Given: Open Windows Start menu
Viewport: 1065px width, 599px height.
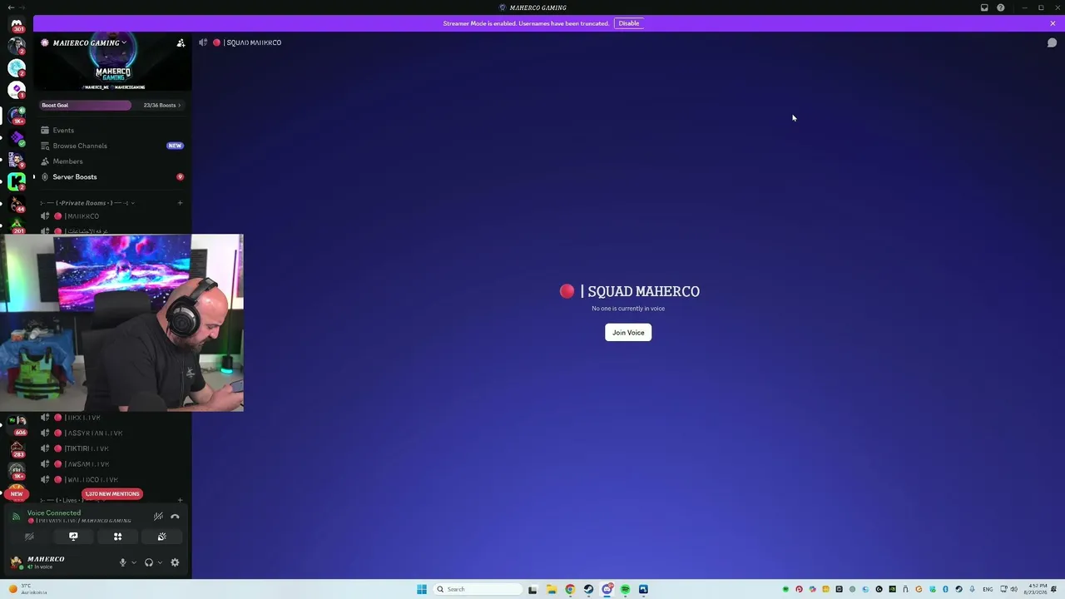Looking at the screenshot, I should (422, 589).
